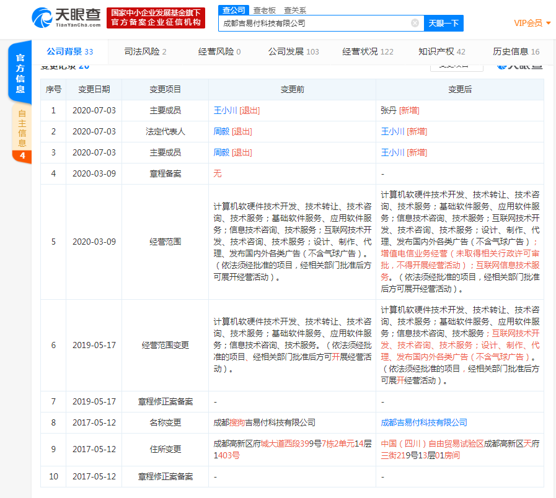Click inside the company search input field
The height and width of the screenshot is (498, 556).
click(x=316, y=23)
